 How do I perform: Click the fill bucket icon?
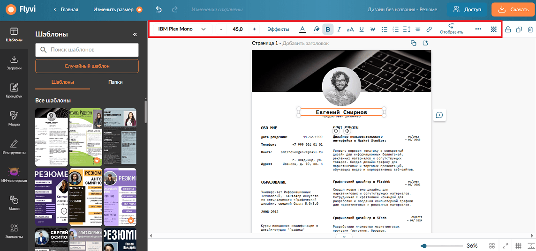coord(317,30)
